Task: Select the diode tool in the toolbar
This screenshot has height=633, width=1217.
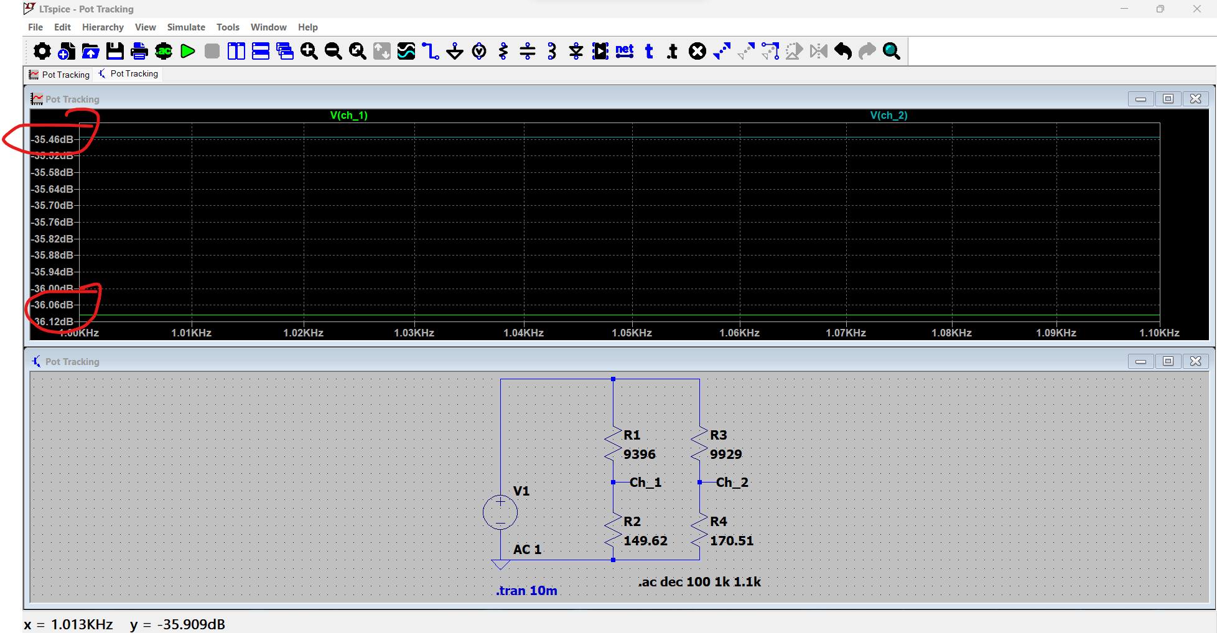Action: click(x=576, y=51)
